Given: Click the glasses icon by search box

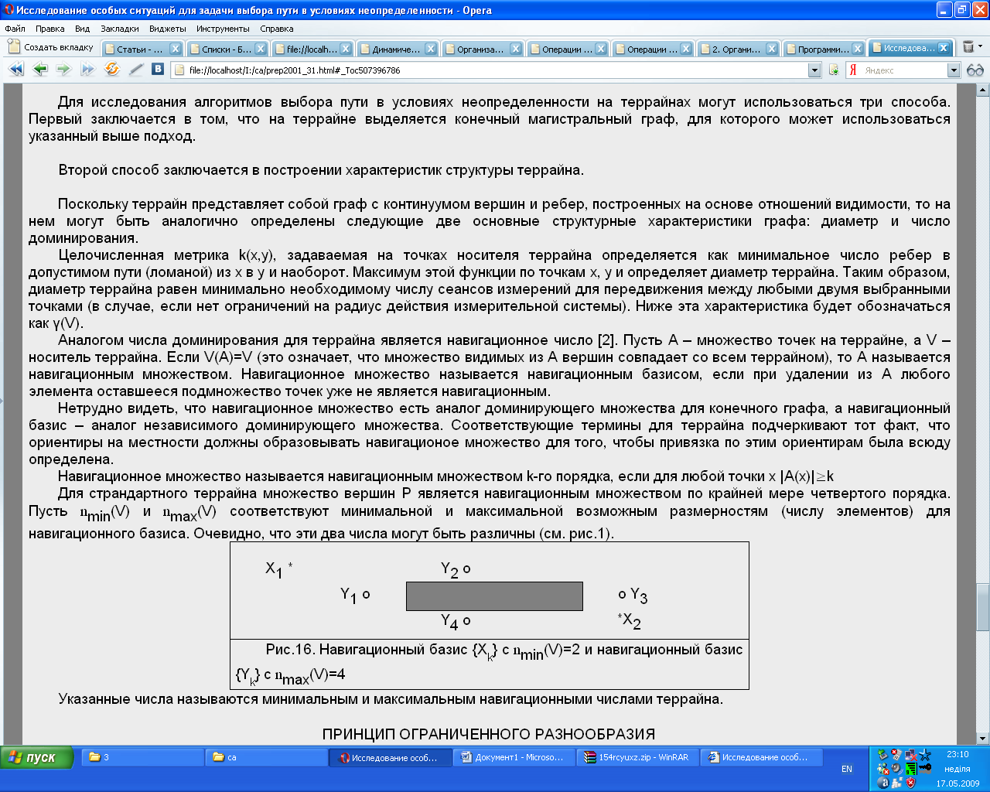Looking at the screenshot, I should coord(975,70).
